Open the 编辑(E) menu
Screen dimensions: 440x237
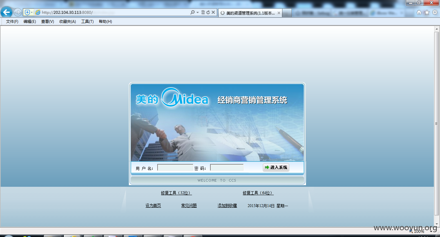30,22
